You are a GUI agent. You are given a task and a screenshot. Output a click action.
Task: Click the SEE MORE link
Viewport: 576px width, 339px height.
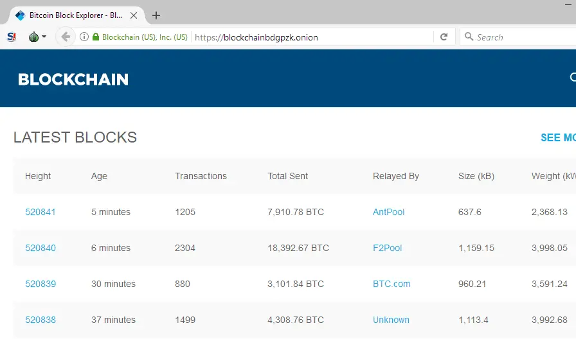point(559,137)
